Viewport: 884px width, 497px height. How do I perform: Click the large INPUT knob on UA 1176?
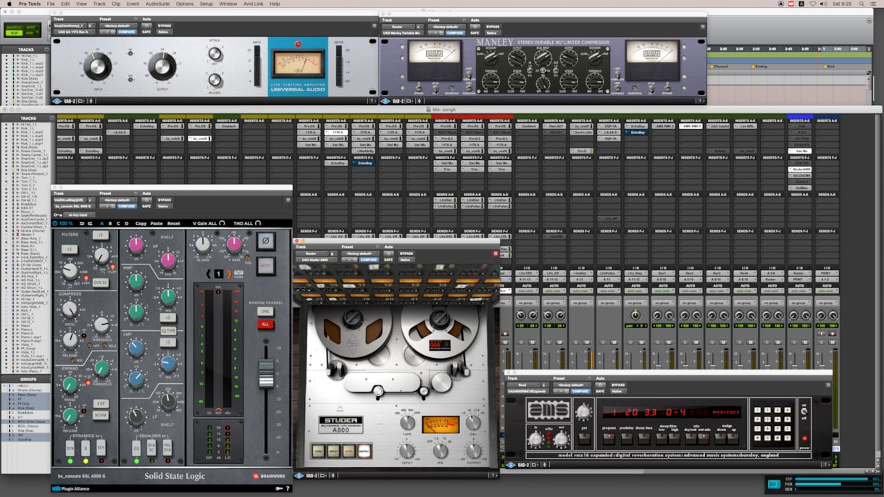[97, 67]
